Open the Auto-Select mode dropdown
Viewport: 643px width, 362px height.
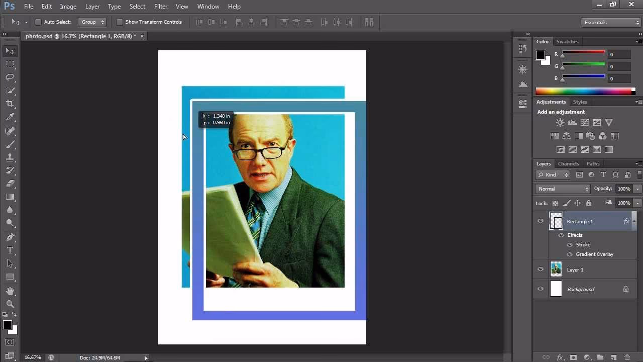click(x=92, y=22)
